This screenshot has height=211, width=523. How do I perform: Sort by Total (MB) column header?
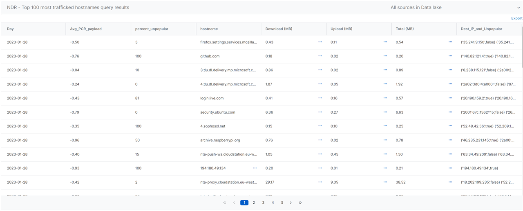[405, 29]
